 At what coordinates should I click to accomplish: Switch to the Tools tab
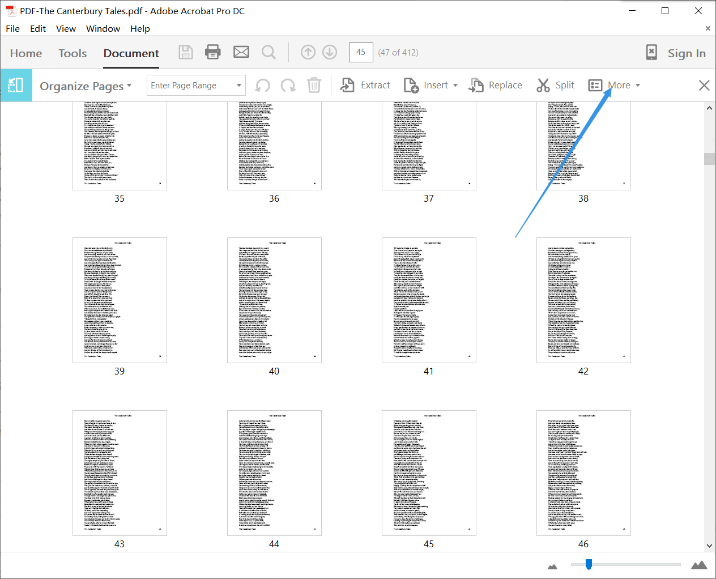point(73,53)
